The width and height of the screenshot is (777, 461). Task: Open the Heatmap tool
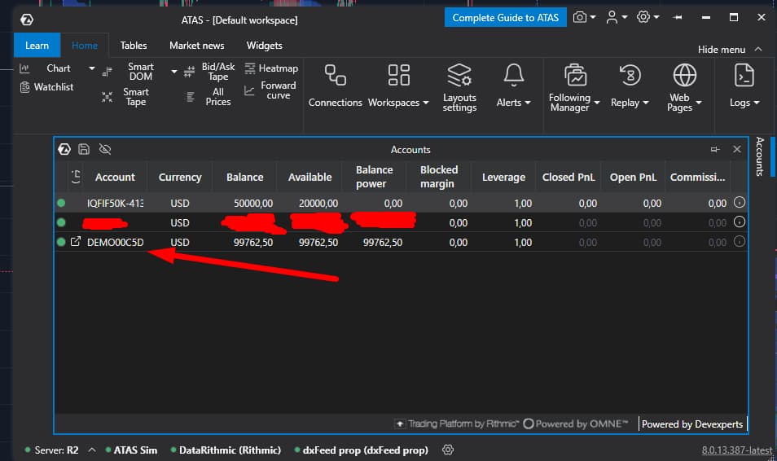(x=271, y=68)
